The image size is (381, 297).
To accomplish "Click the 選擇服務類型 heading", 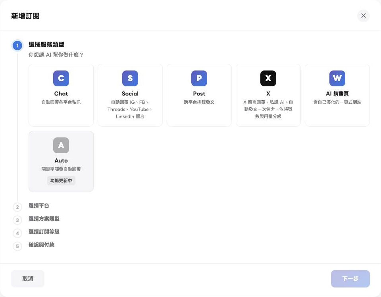I will (46, 45).
